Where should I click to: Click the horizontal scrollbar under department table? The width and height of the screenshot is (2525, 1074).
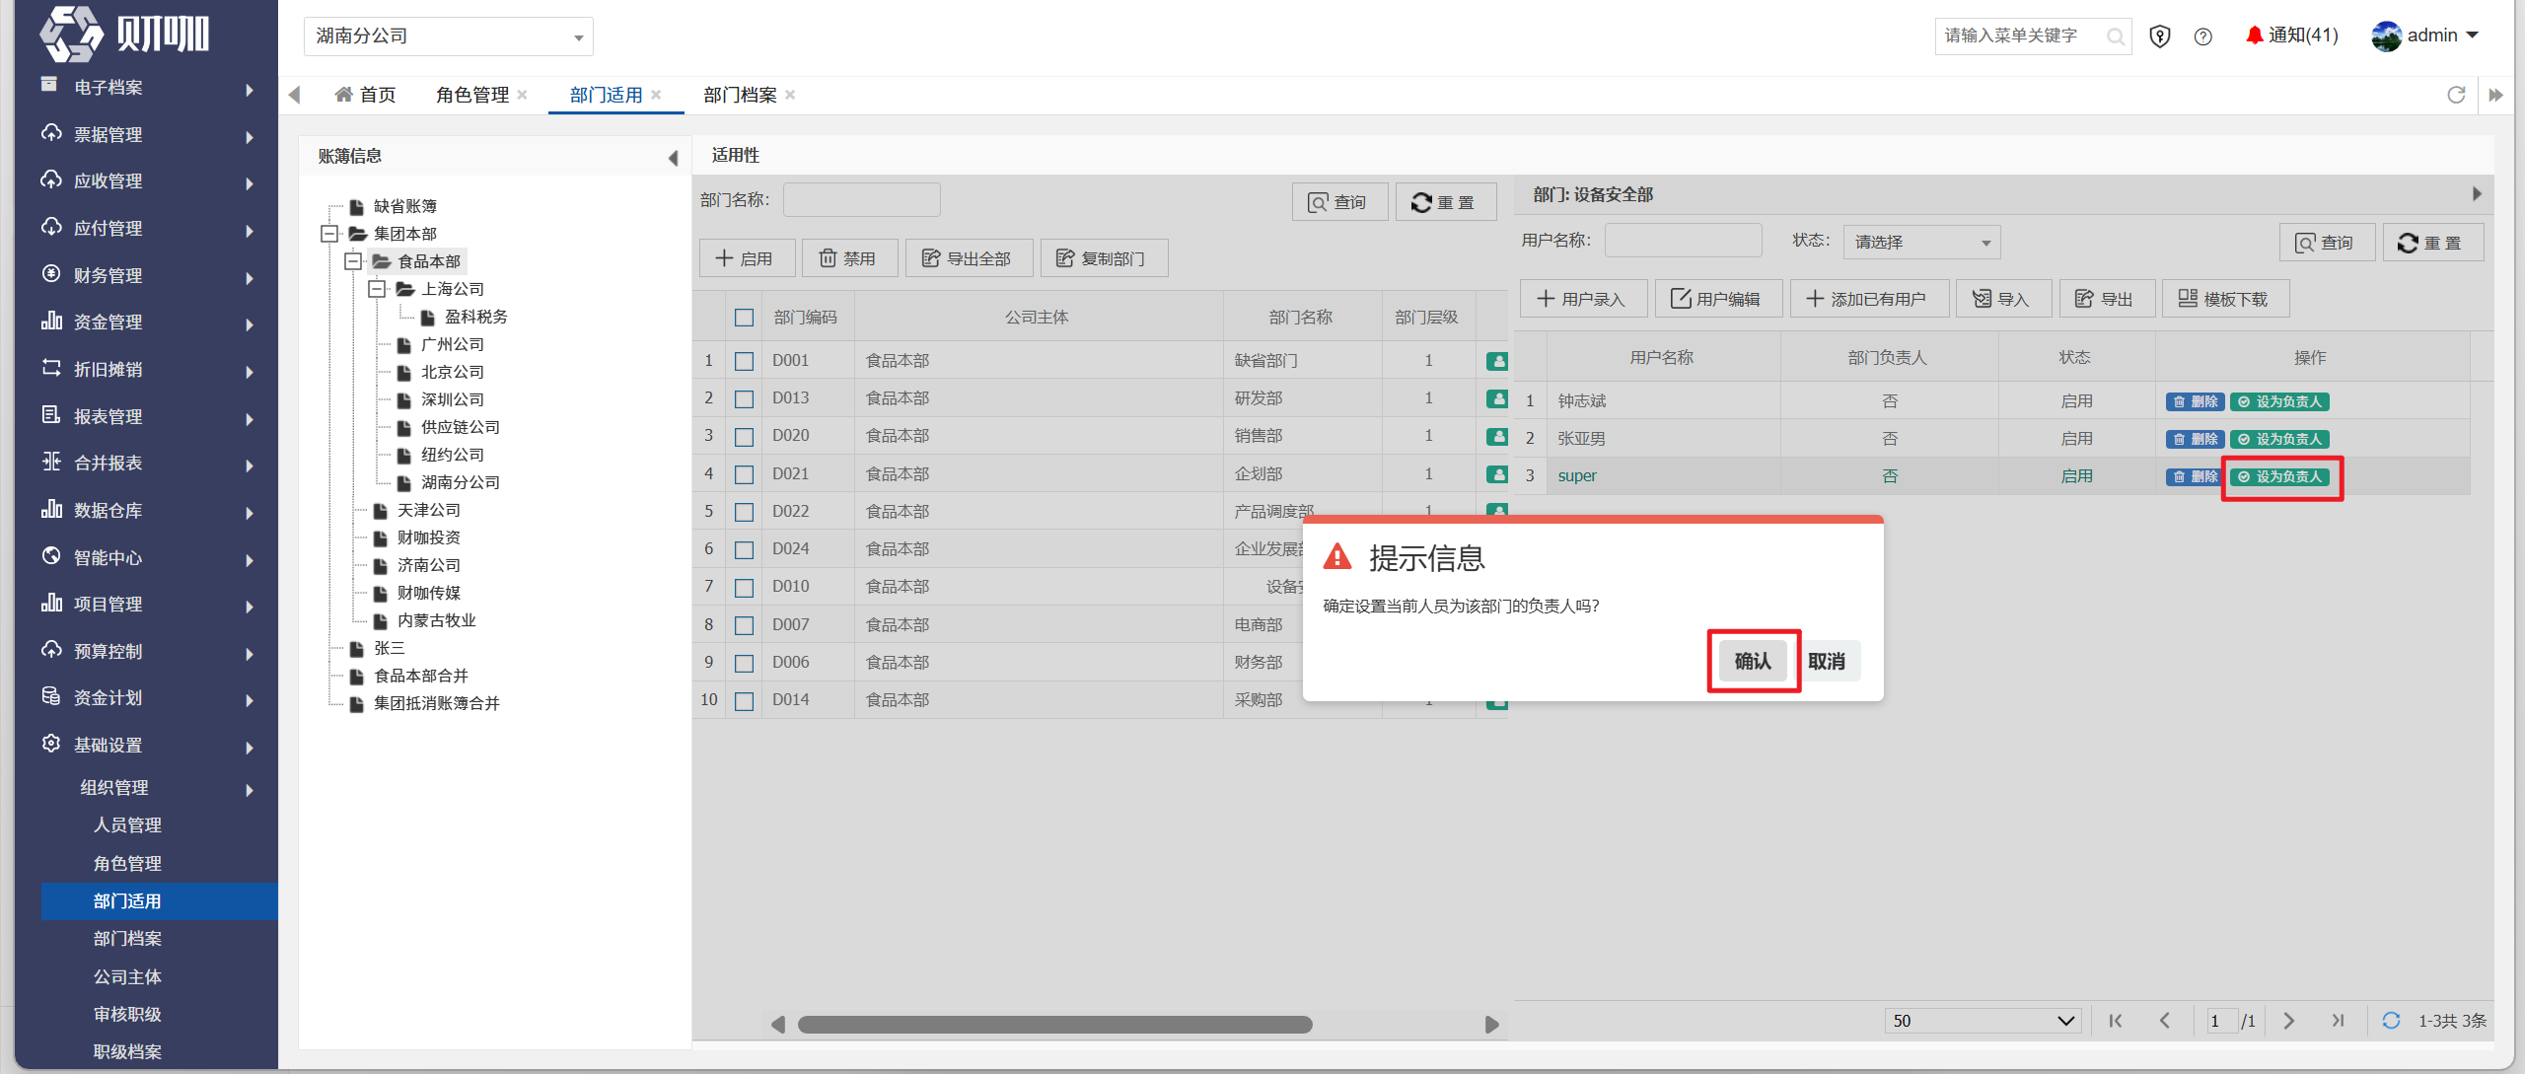pos(1054,1025)
